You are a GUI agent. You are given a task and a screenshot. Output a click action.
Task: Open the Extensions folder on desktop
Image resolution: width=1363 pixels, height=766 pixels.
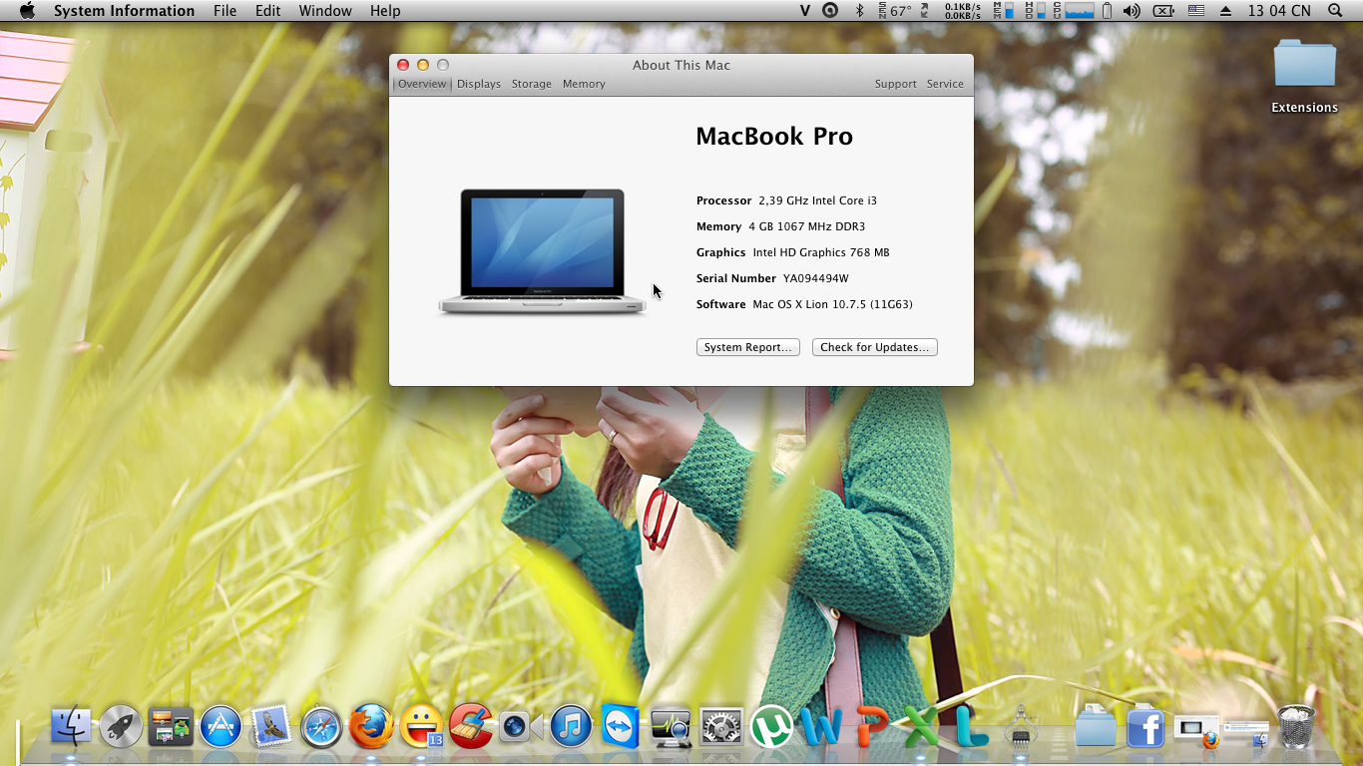(x=1304, y=76)
